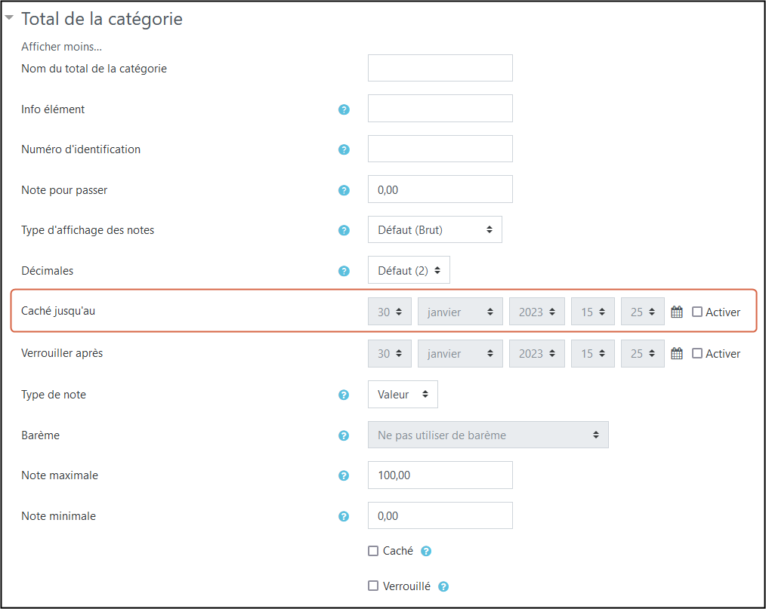The image size is (766, 609).
Task: Open help for Décimales
Action: [x=344, y=270]
